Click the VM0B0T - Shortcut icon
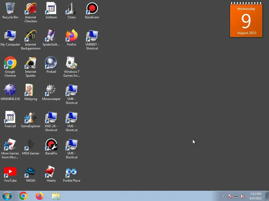 [x=92, y=40]
